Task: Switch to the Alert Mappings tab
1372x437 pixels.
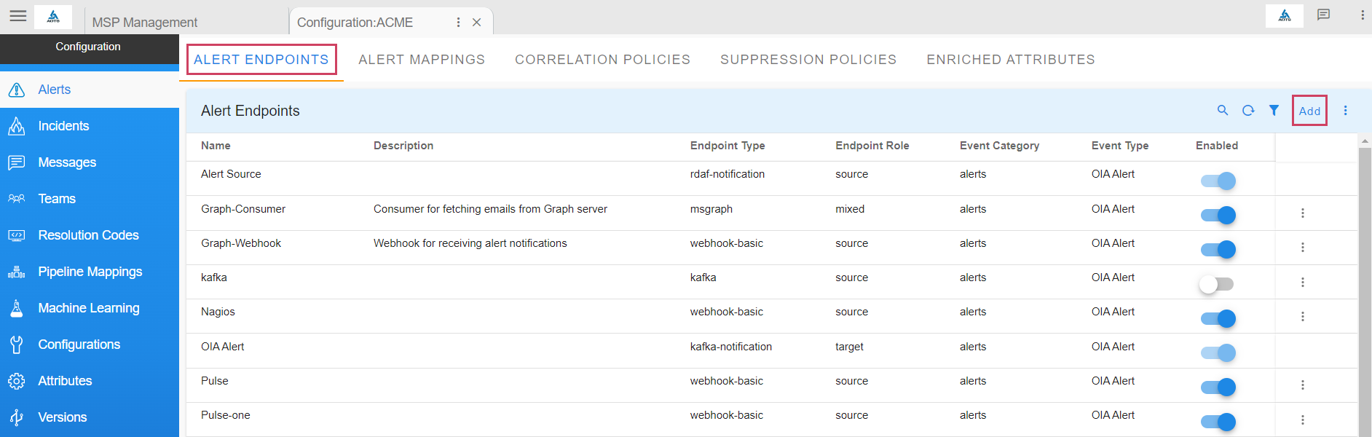Action: coord(422,60)
